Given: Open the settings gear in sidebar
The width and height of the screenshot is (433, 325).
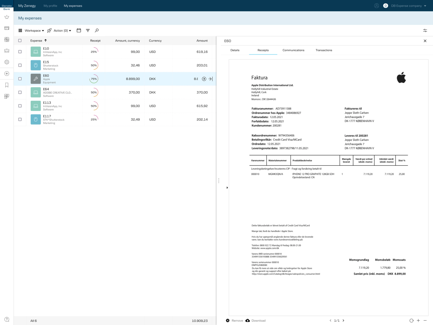Looking at the screenshot, I should [x=6, y=62].
